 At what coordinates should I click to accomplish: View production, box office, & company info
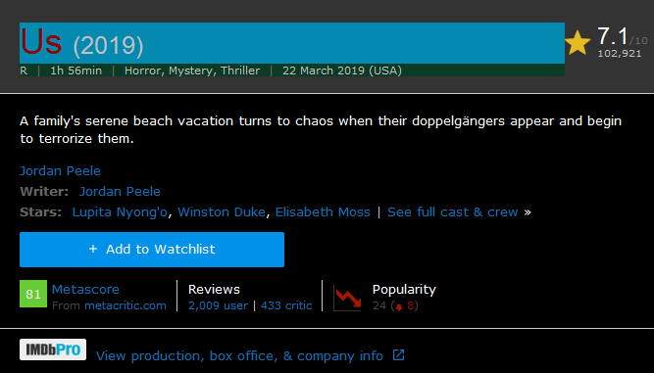(239, 356)
